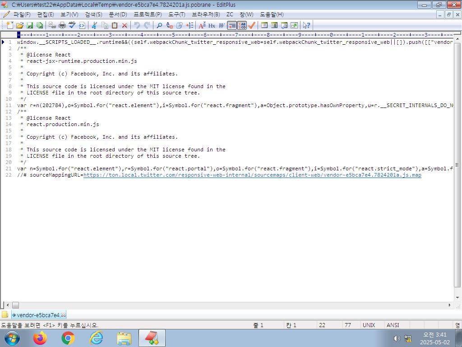Click the 줄 1 line status entry
The height and width of the screenshot is (347, 462).
[x=258, y=325]
